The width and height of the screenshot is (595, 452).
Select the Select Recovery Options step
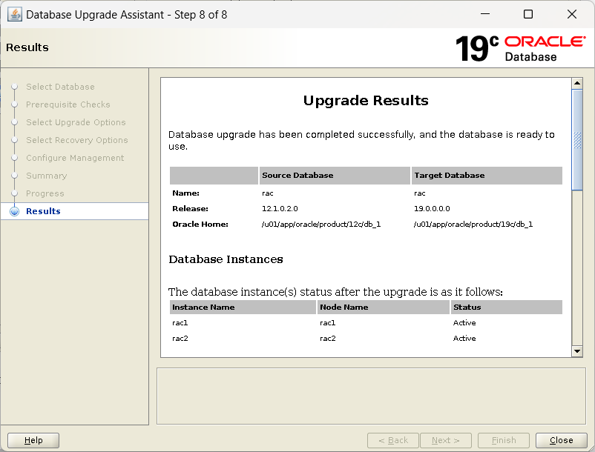[x=76, y=140]
